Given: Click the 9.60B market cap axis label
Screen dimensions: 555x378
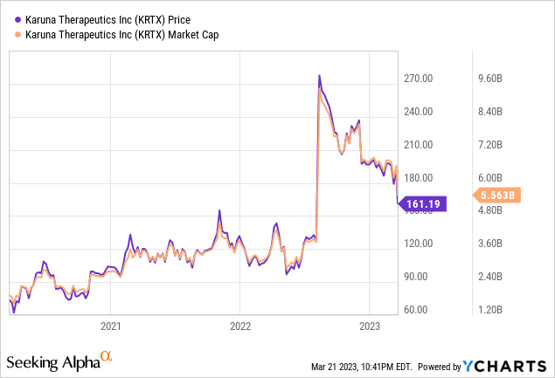Looking at the screenshot, I should pyautogui.click(x=488, y=79).
